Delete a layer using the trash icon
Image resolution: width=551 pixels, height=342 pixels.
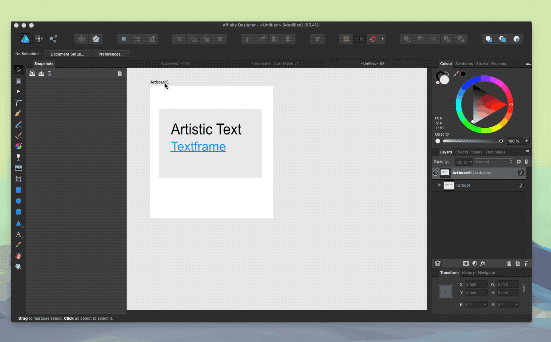[526, 263]
